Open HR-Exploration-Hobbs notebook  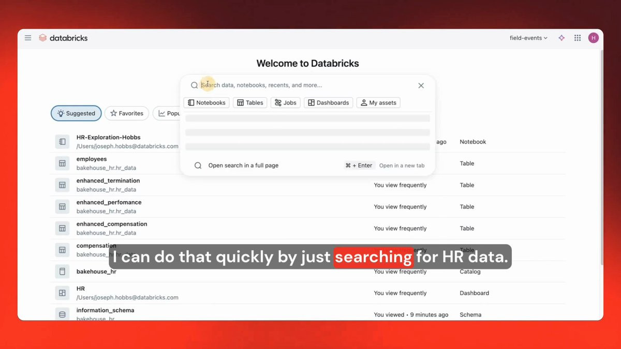108,138
